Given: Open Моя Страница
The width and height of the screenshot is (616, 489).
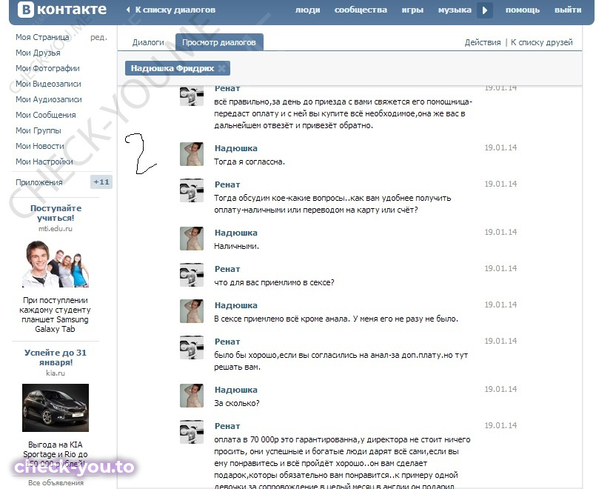Looking at the screenshot, I should click(42, 37).
